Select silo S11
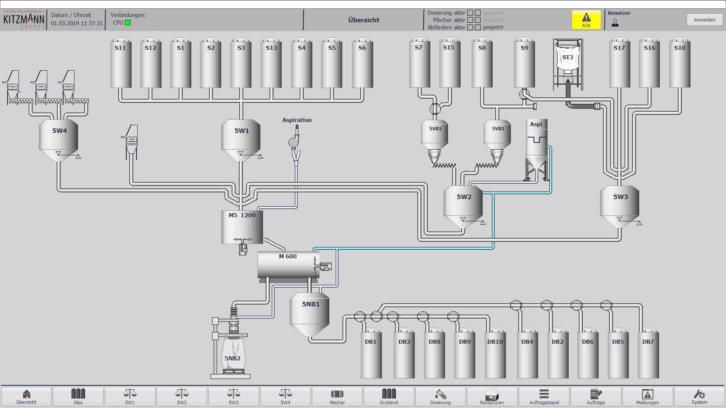This screenshot has height=408, width=726. click(121, 63)
